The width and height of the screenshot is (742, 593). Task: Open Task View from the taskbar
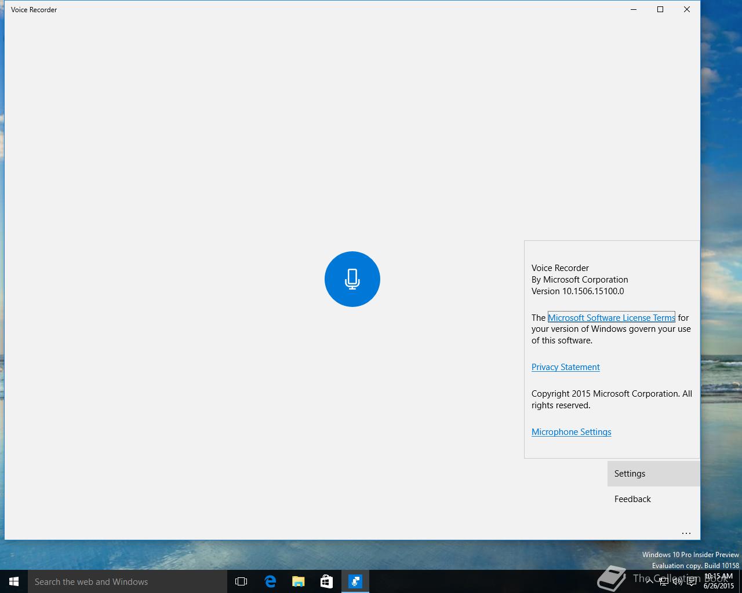point(241,581)
